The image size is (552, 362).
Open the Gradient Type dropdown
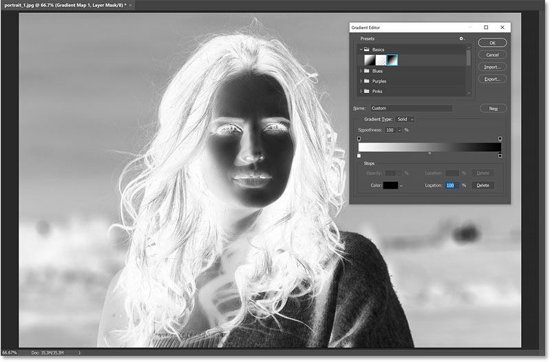tap(405, 119)
